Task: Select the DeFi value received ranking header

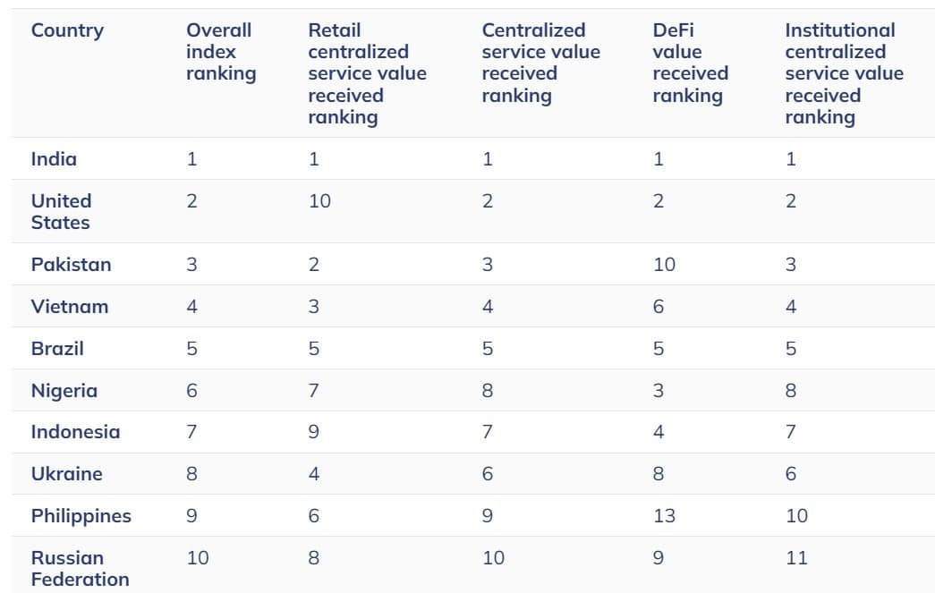Action: [690, 63]
